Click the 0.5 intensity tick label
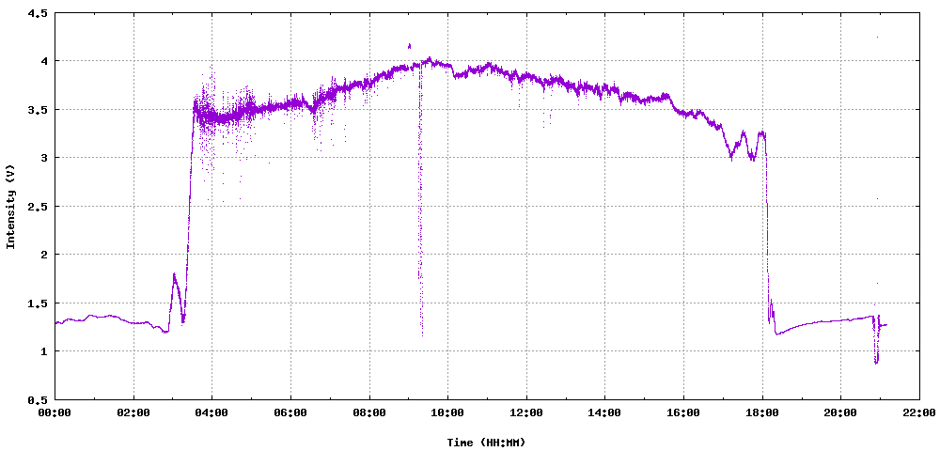 [38, 399]
